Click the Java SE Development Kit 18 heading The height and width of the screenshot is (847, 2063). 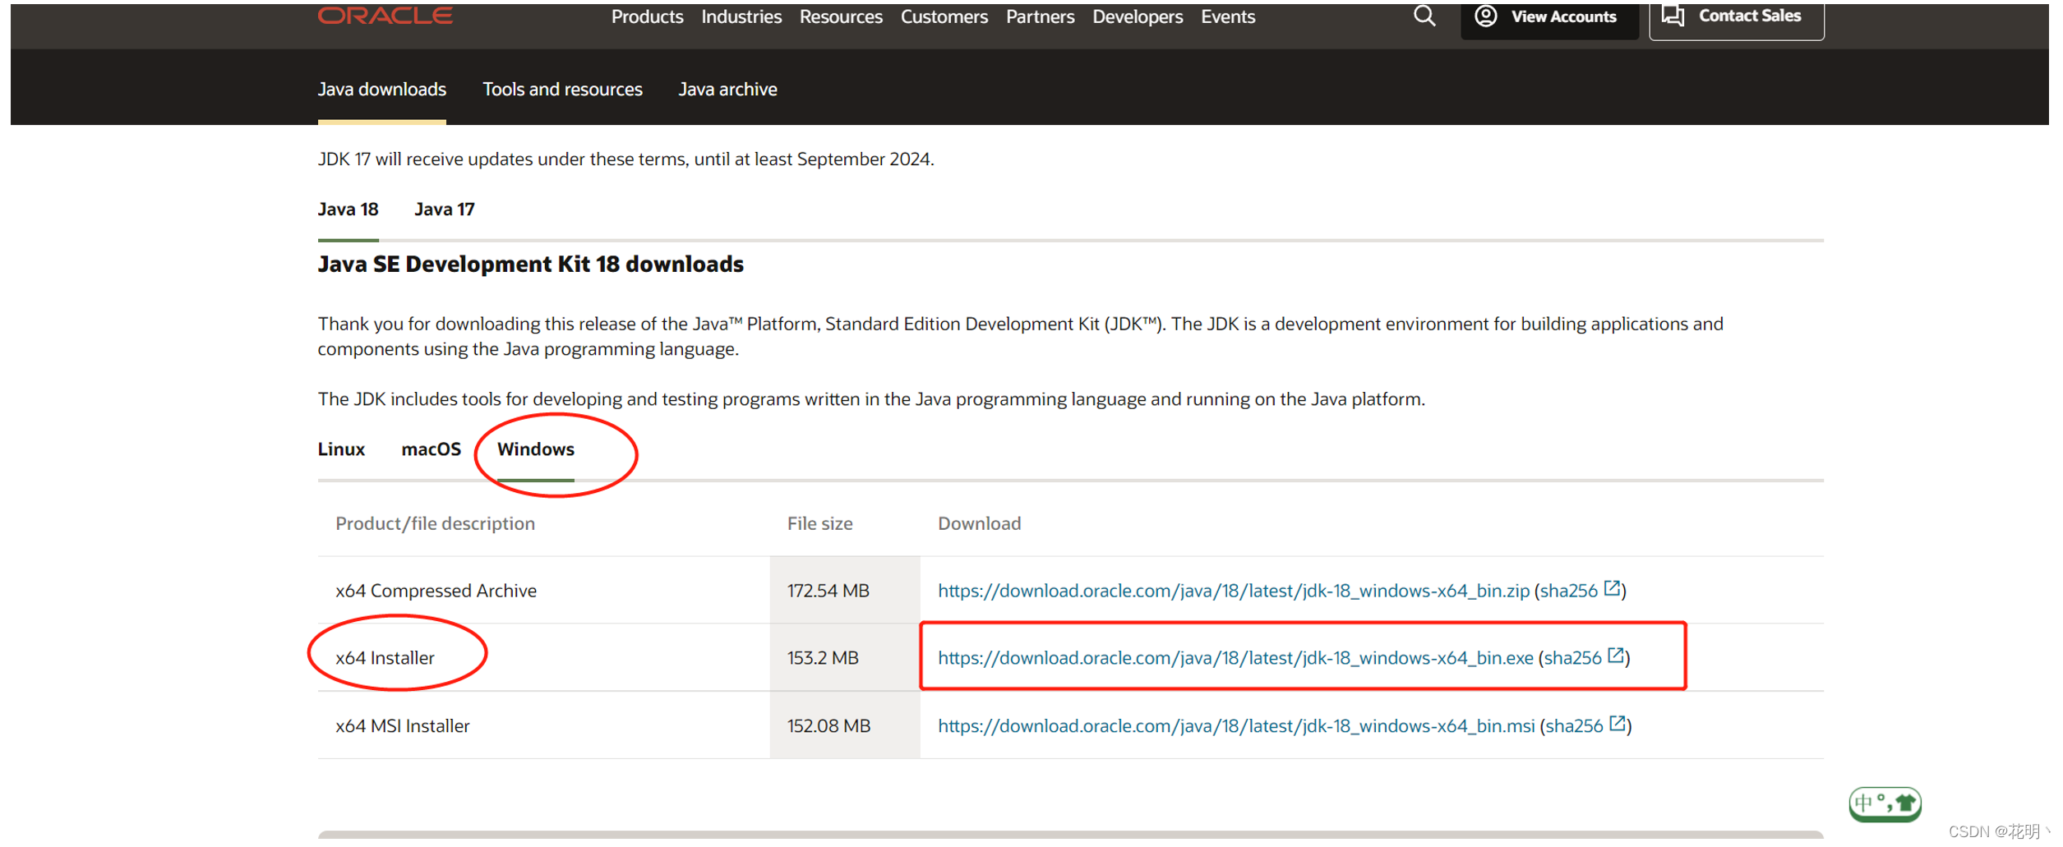[x=530, y=264]
